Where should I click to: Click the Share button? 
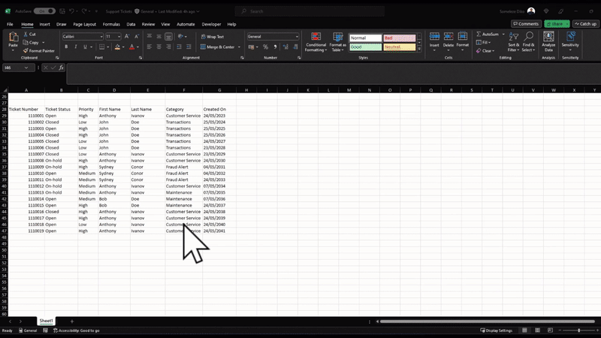tap(557, 24)
